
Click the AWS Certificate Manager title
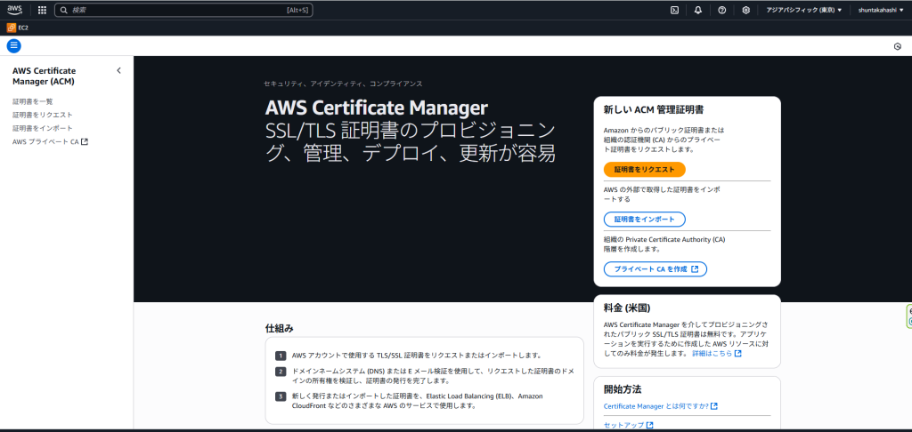pyautogui.click(x=377, y=108)
